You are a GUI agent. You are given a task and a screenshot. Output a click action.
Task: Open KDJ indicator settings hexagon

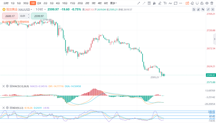pyautogui.click(x=7, y=108)
